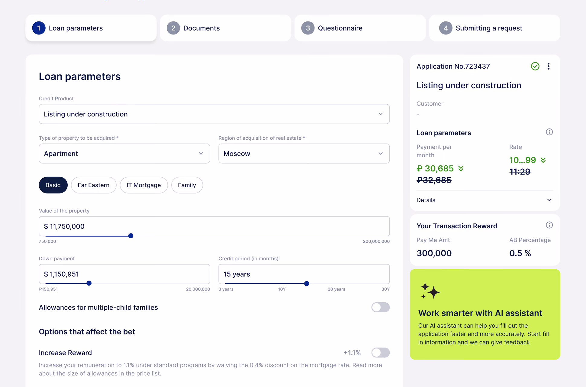Choose the IT Mortgage program
The height and width of the screenshot is (387, 586).
coord(144,185)
